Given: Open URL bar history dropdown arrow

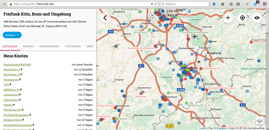Looking at the screenshot, I should (x=152, y=4).
